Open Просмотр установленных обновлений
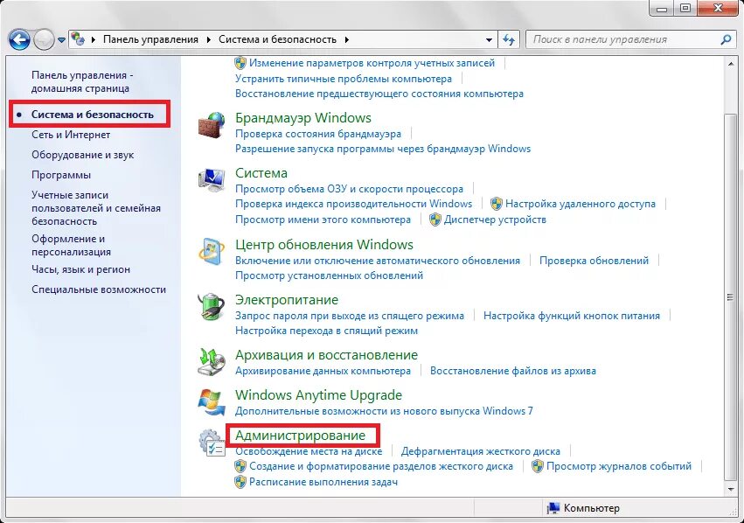This screenshot has width=744, height=523. [330, 275]
